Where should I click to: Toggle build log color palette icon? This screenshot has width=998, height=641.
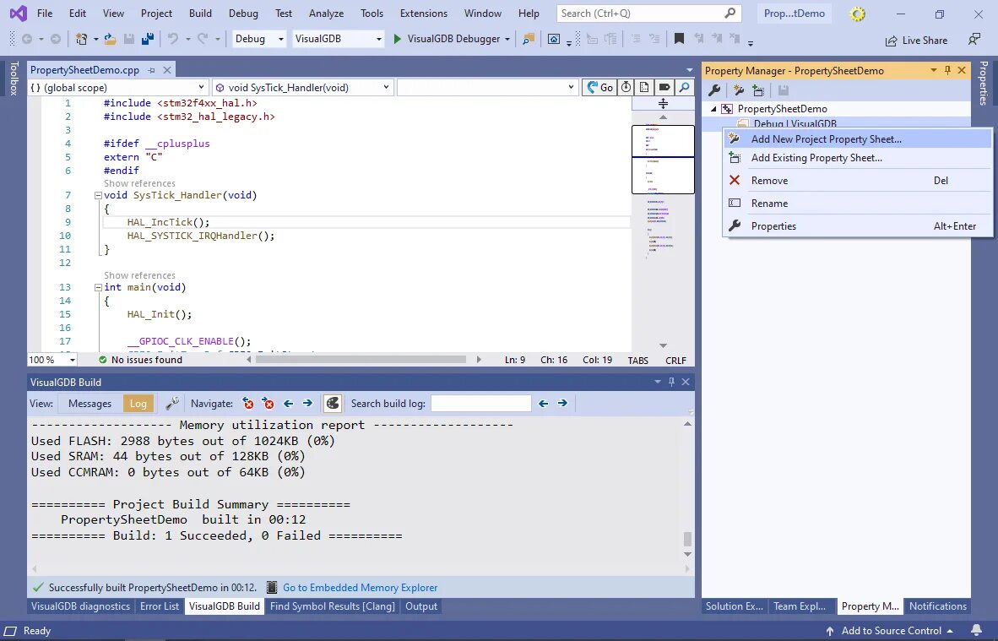click(x=333, y=403)
